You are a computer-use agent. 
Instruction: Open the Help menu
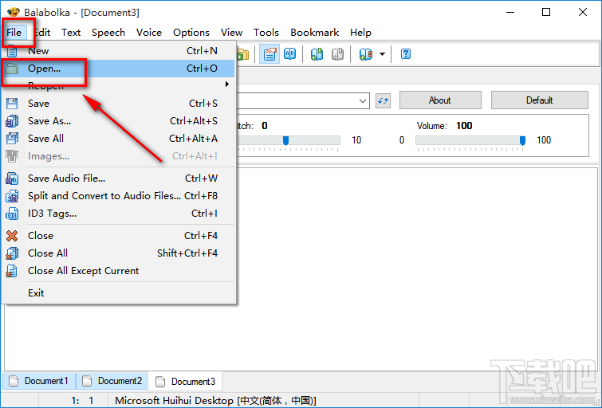[x=360, y=33]
